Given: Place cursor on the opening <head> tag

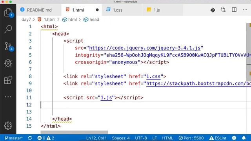Looking at the screenshot, I should [60, 34].
